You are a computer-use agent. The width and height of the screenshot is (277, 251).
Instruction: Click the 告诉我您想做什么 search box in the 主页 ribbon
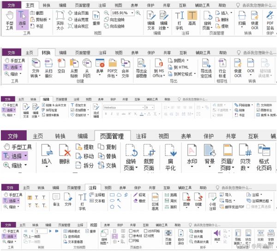(256, 5)
